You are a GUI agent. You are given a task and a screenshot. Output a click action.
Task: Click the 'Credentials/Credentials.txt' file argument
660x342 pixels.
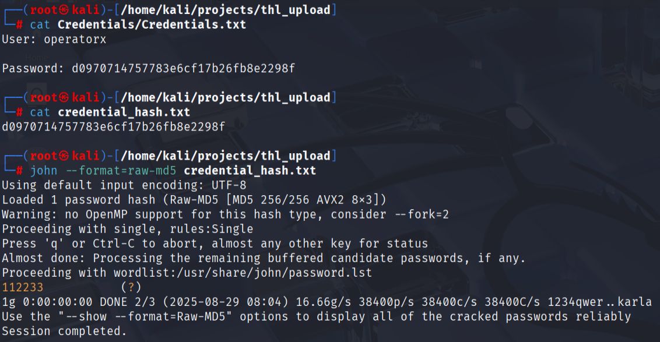(152, 24)
